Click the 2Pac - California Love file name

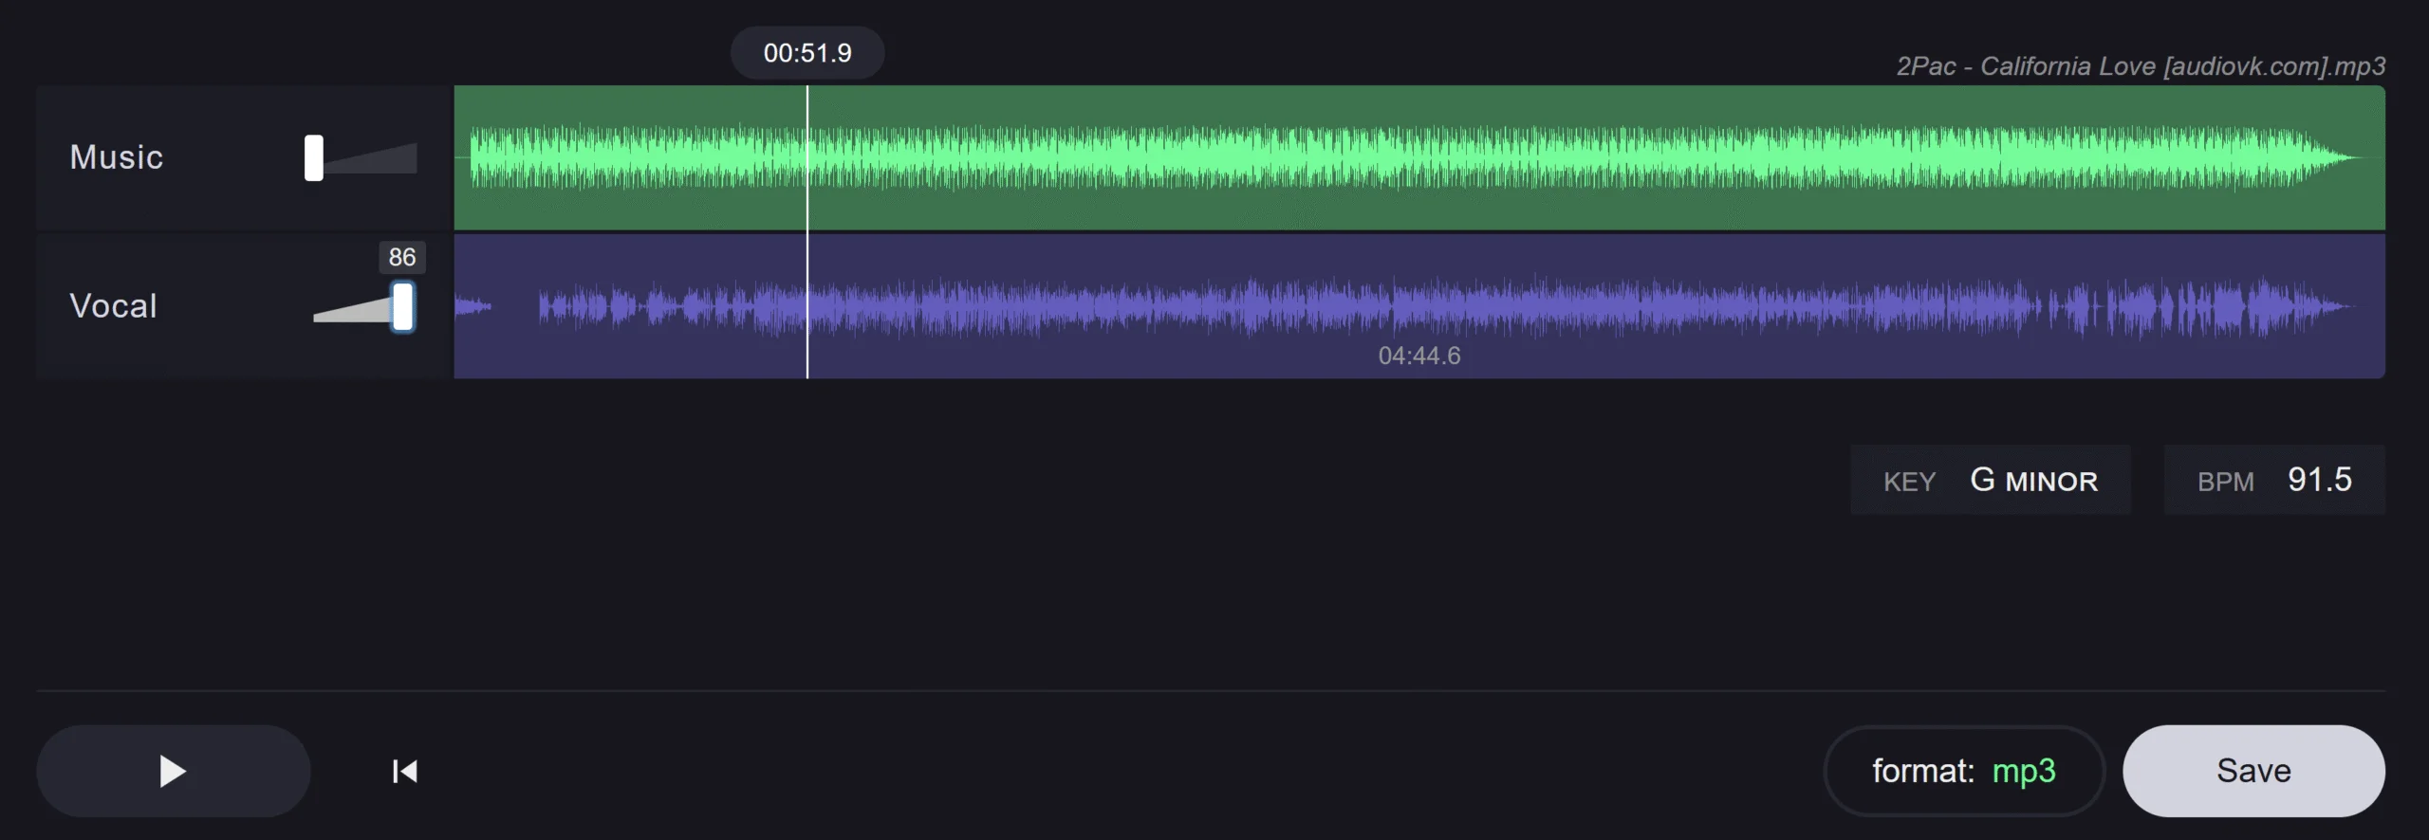(x=2141, y=66)
